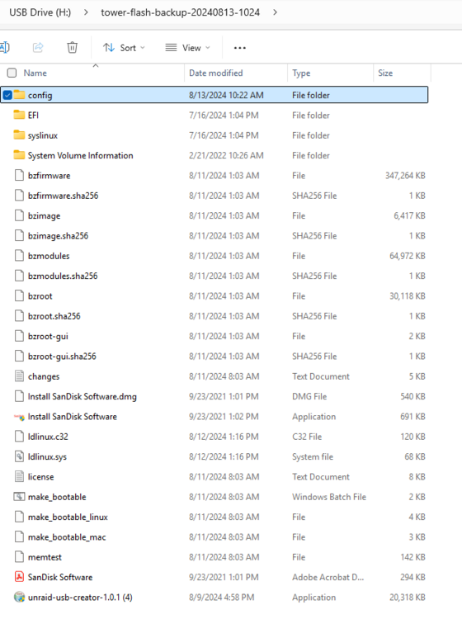Click the "DMG File" type cell
This screenshot has height=619, width=462.
[x=309, y=396]
